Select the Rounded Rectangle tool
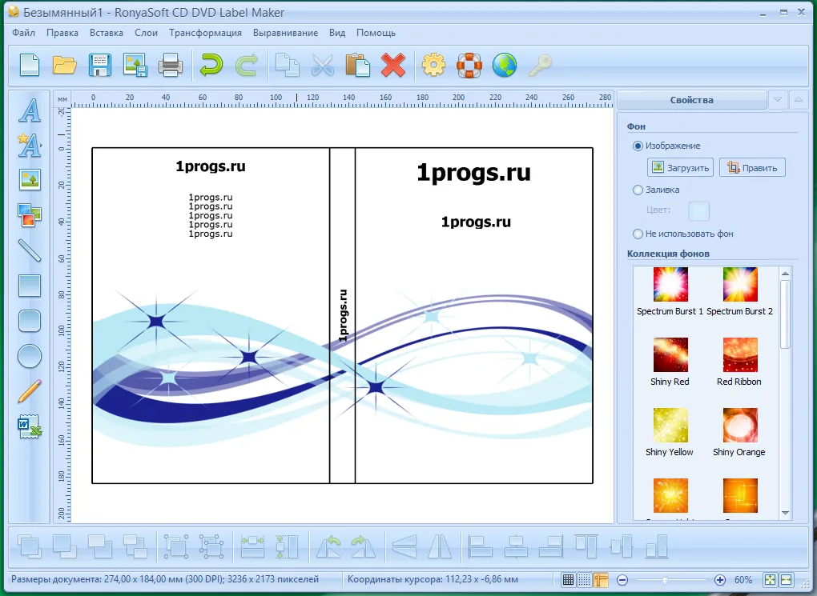Viewport: 817px width, 596px height. pos(30,321)
